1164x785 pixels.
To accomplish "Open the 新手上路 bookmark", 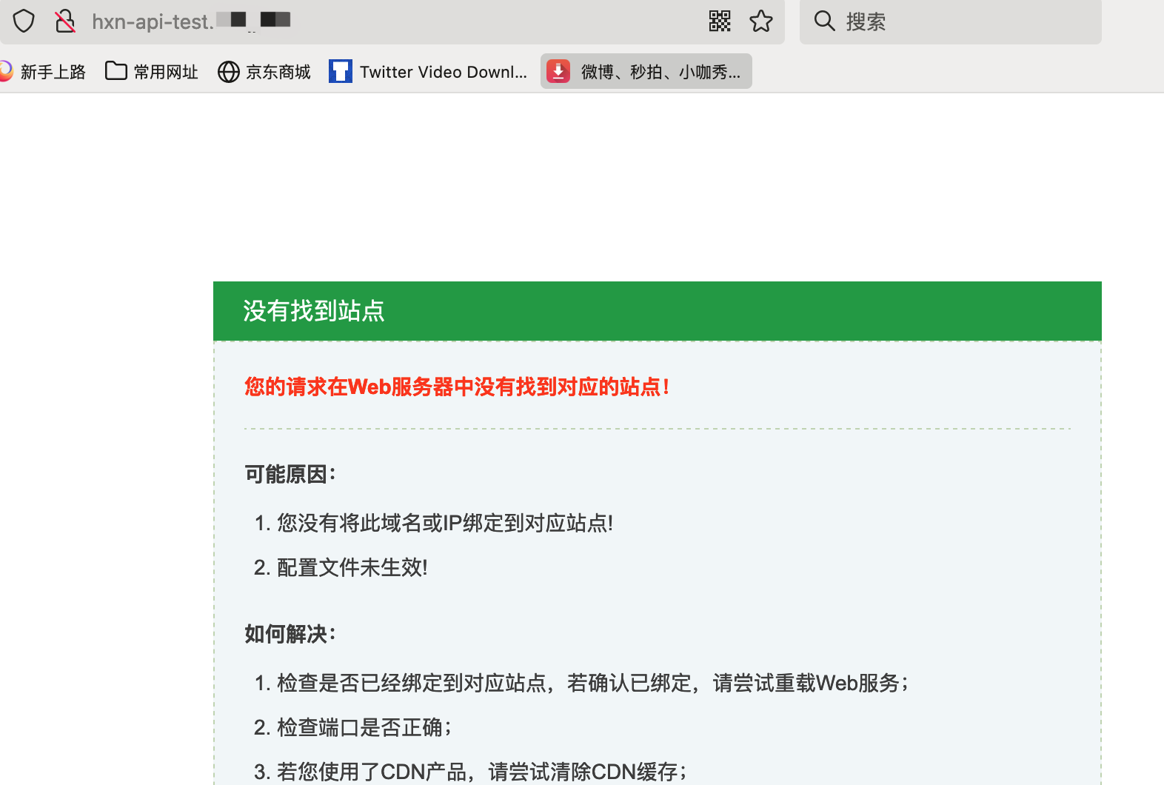I will click(x=44, y=72).
